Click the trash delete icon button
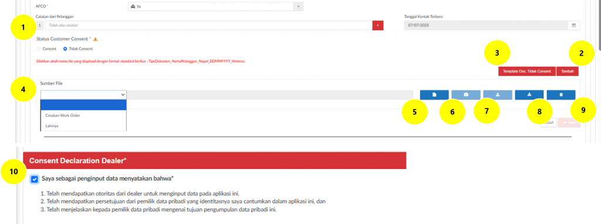The image size is (601, 224). pos(561,95)
